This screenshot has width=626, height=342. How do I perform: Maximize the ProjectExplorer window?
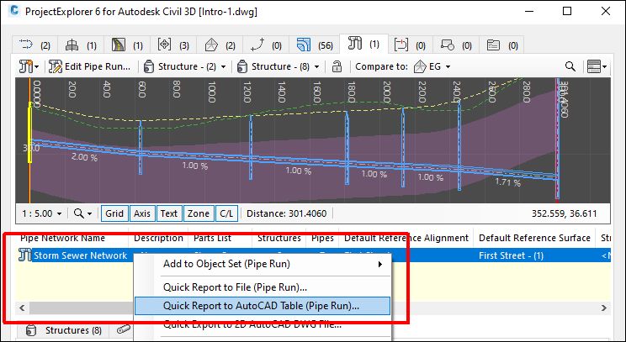[x=567, y=11]
